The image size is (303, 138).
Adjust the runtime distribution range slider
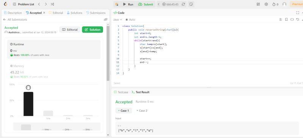pyautogui.click(x=56, y=126)
